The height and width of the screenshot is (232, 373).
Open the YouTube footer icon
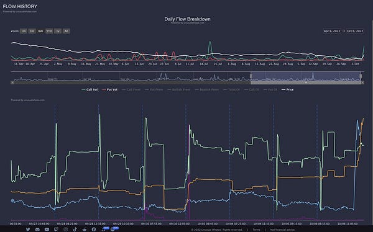pos(47,230)
